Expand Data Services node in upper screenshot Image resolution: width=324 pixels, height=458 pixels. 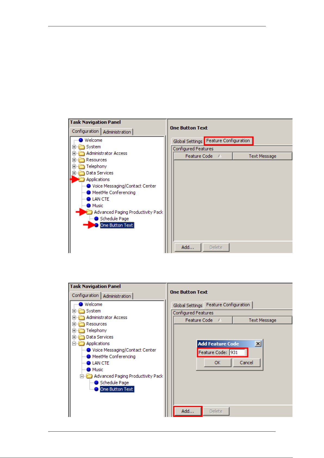click(74, 173)
